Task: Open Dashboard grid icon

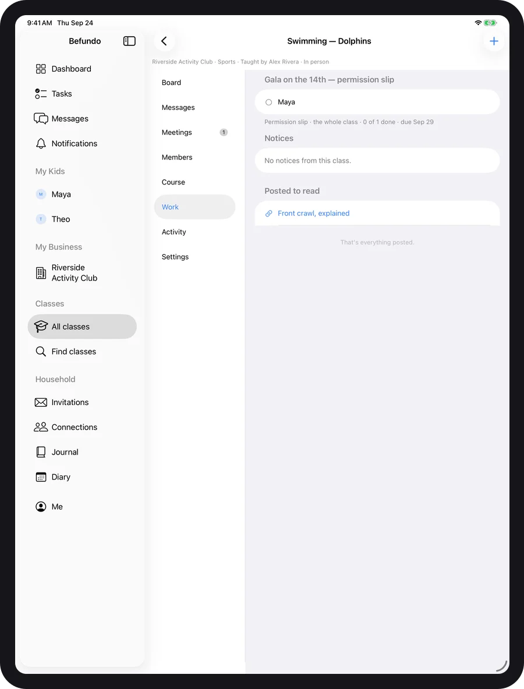Action: pos(41,69)
